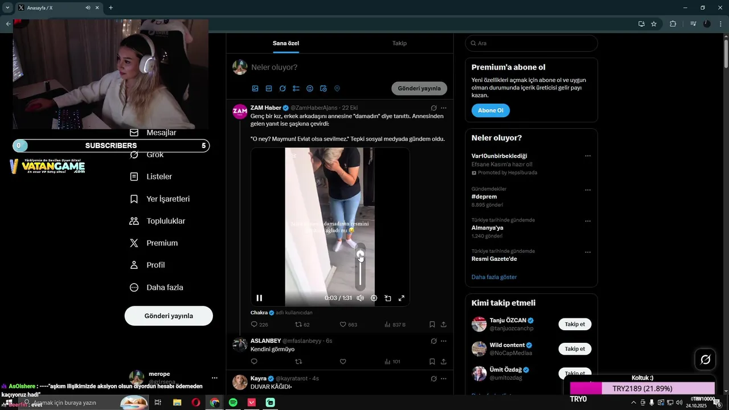Like the ZAM Haber post with 663 likes

[x=343, y=325]
